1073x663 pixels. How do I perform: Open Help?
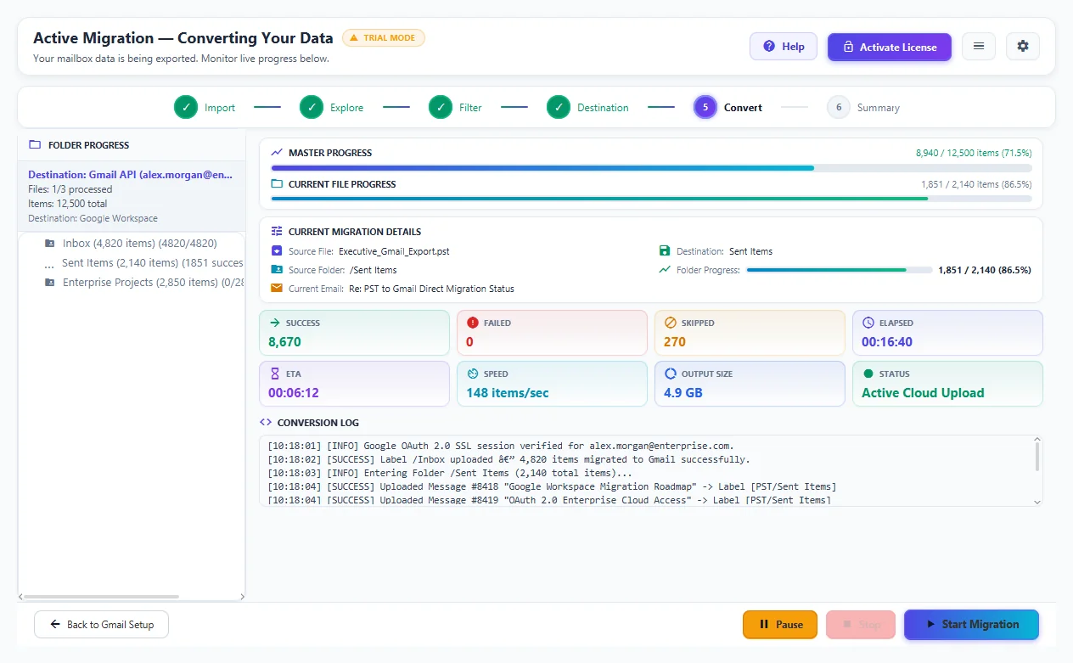[x=784, y=47]
